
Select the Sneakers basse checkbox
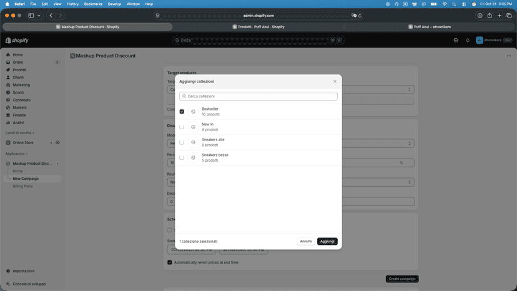point(182,158)
